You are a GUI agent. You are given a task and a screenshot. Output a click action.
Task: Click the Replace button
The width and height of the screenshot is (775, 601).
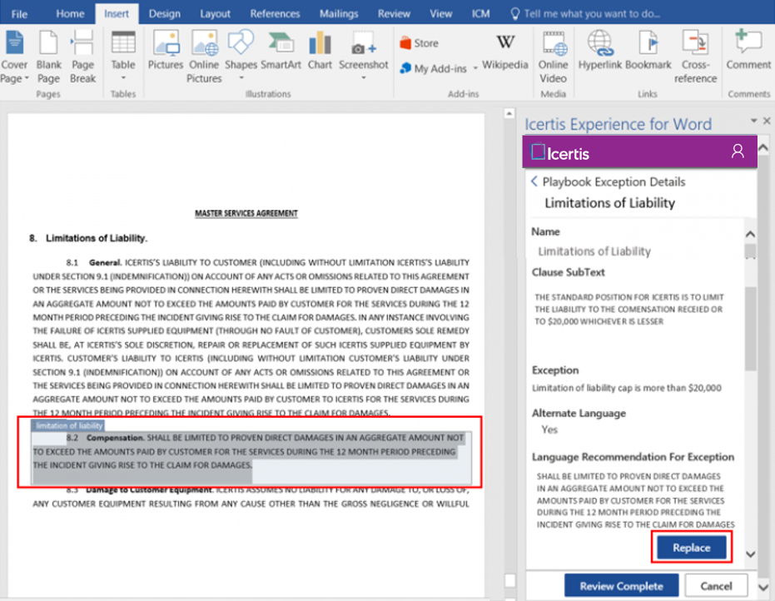click(692, 548)
